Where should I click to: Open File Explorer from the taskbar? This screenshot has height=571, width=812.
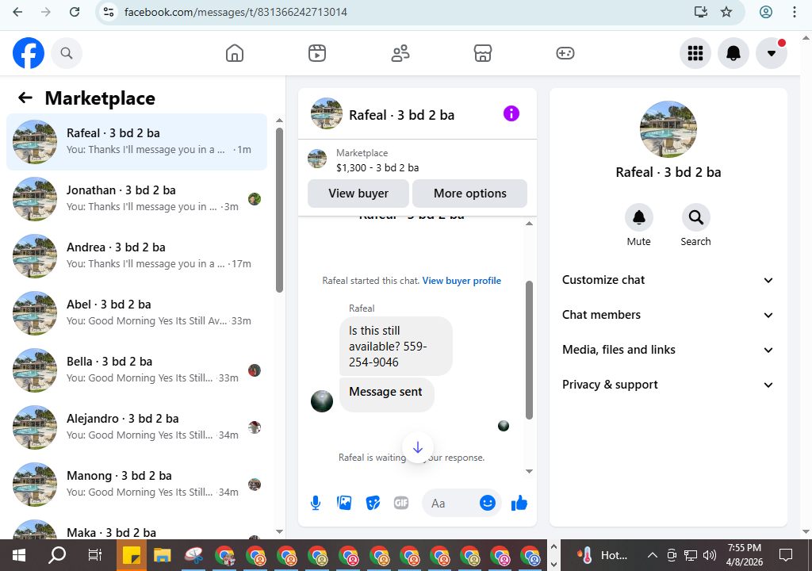(162, 555)
